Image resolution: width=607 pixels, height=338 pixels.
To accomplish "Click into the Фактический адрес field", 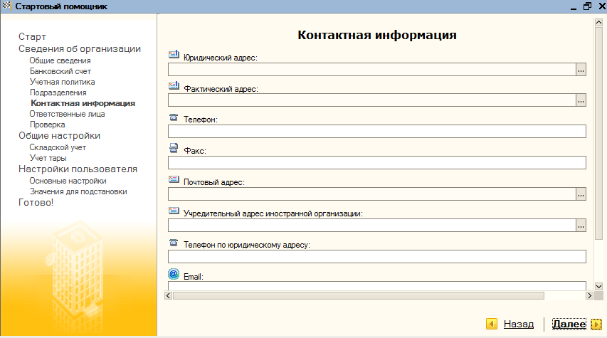I will tap(372, 100).
